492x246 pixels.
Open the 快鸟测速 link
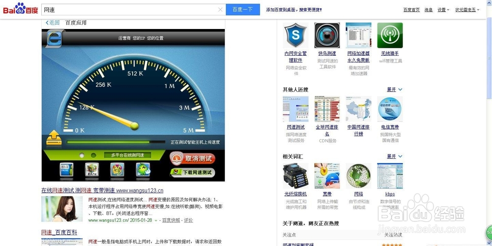click(x=327, y=54)
